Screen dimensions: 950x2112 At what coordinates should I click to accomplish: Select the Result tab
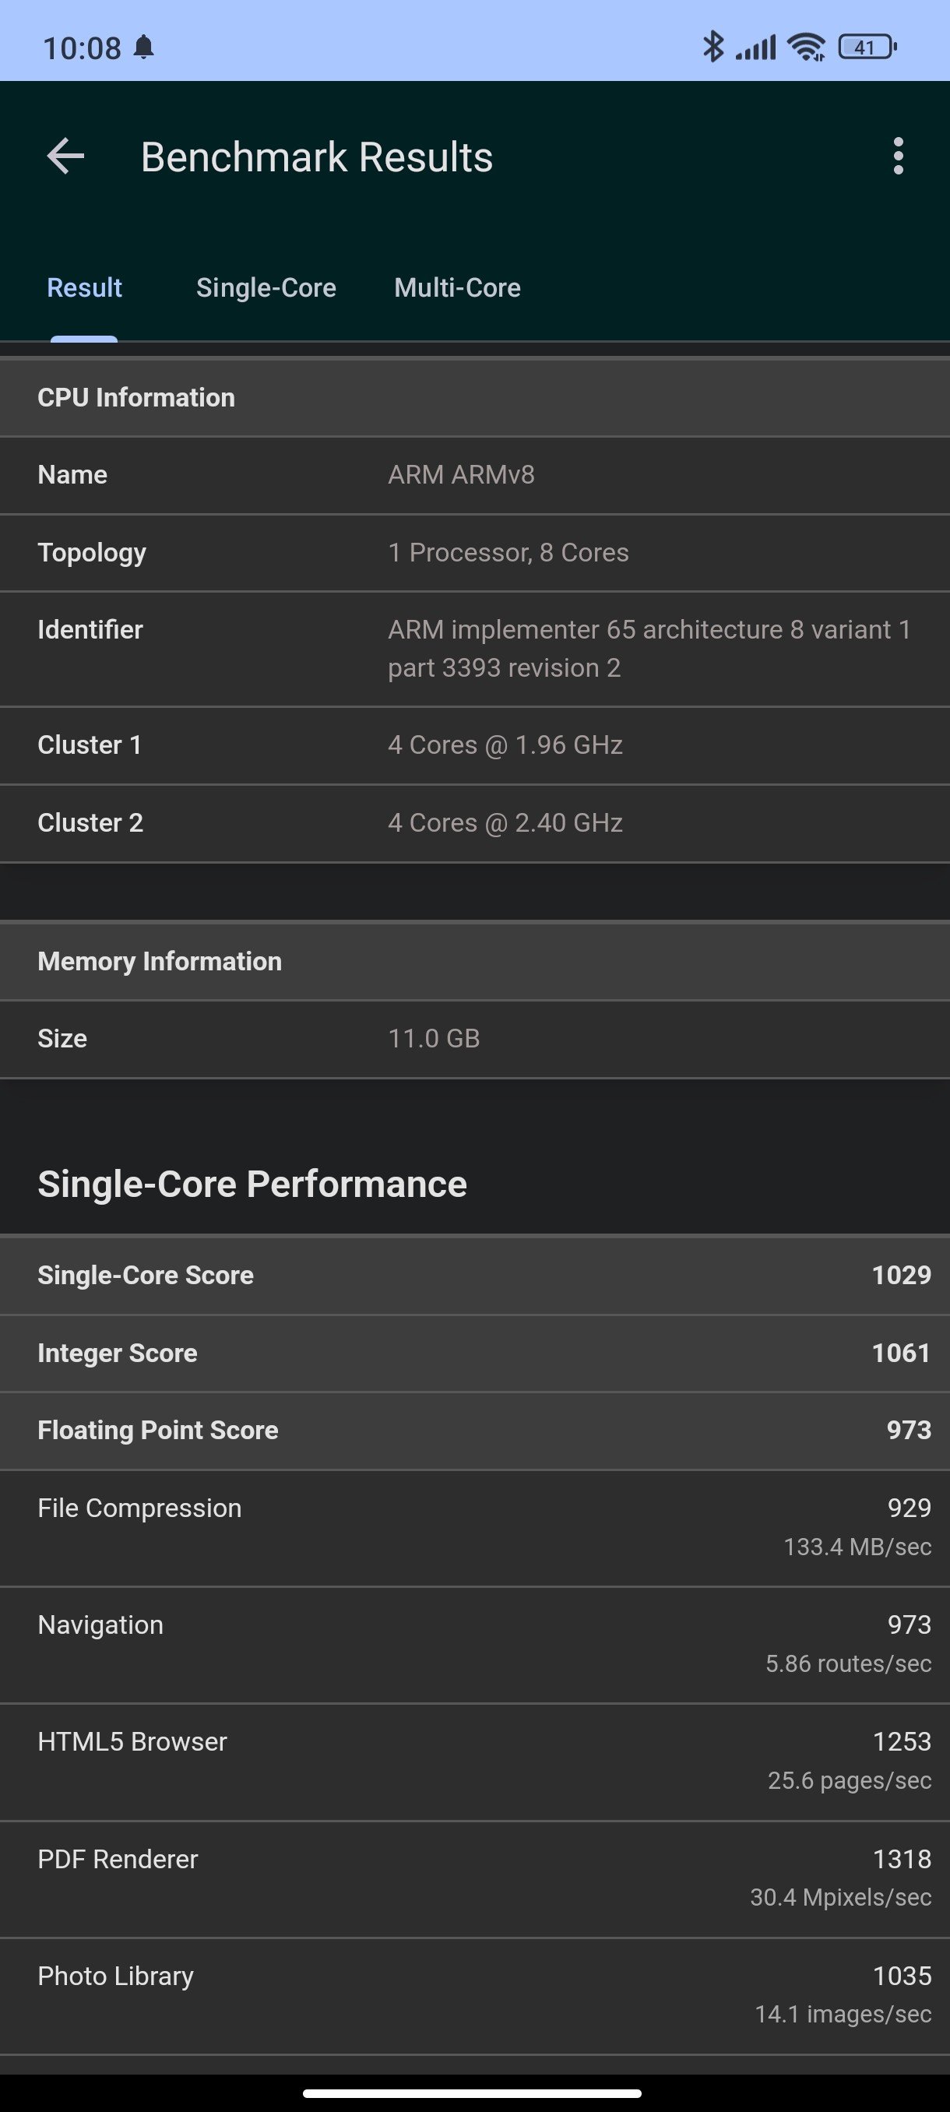pyautogui.click(x=84, y=288)
